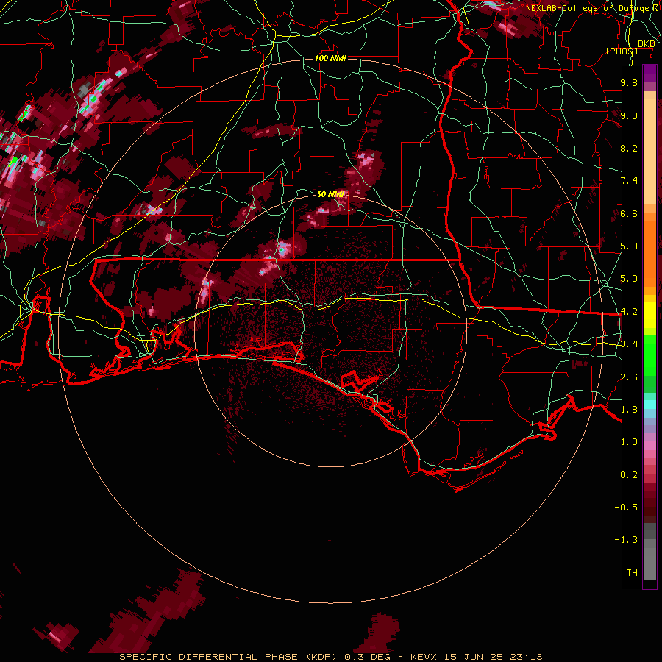This screenshot has width=662, height=662.
Task: Click the 4.2 value on the color scale
Action: (x=629, y=312)
